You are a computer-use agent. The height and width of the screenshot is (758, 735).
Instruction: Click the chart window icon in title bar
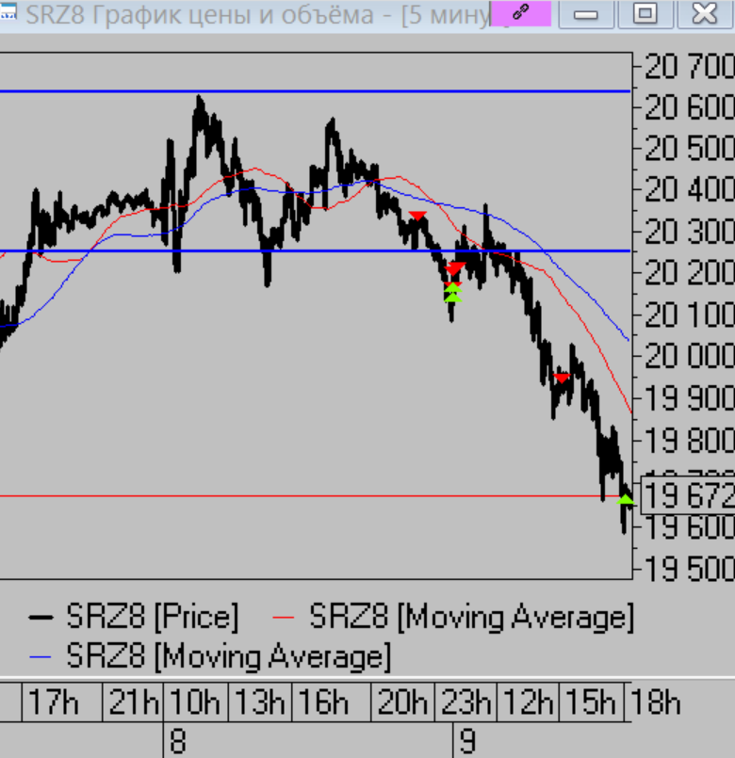point(8,12)
